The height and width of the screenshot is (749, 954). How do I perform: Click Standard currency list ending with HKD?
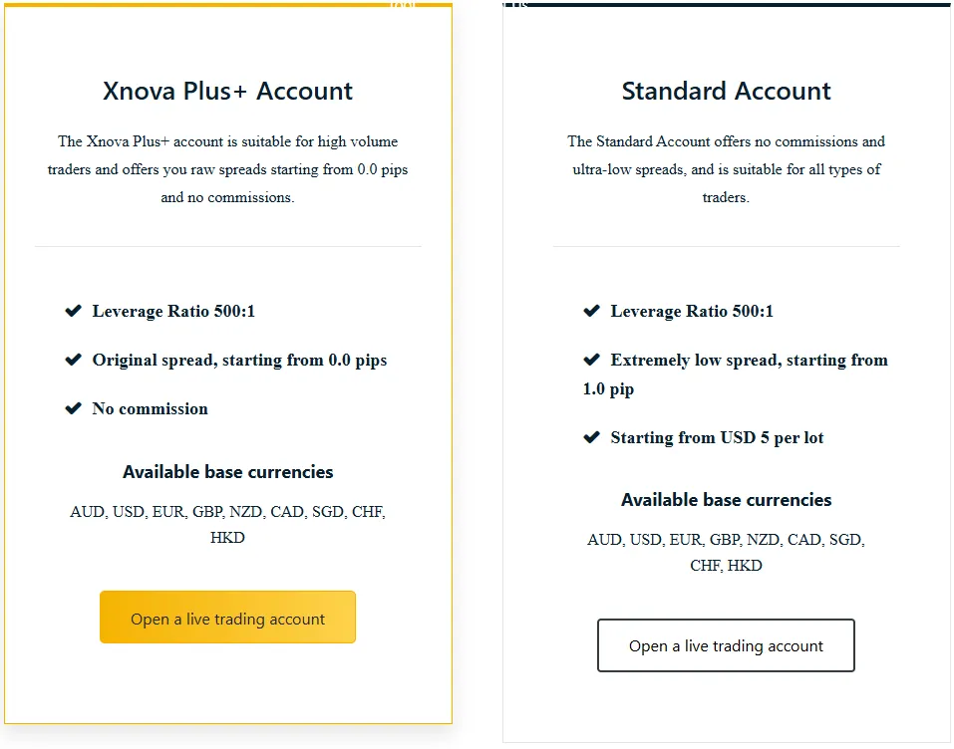point(726,552)
